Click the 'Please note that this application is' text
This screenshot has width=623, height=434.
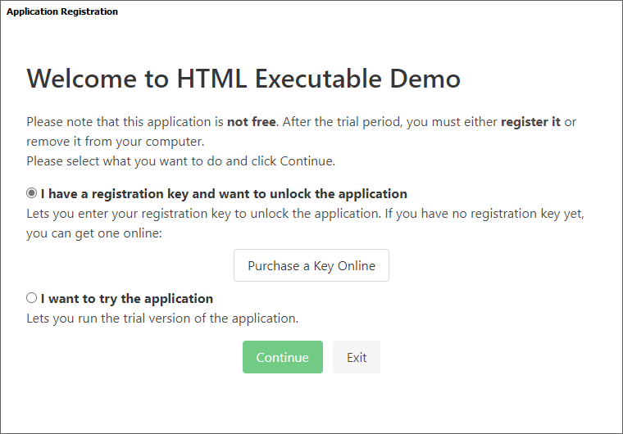(x=125, y=122)
